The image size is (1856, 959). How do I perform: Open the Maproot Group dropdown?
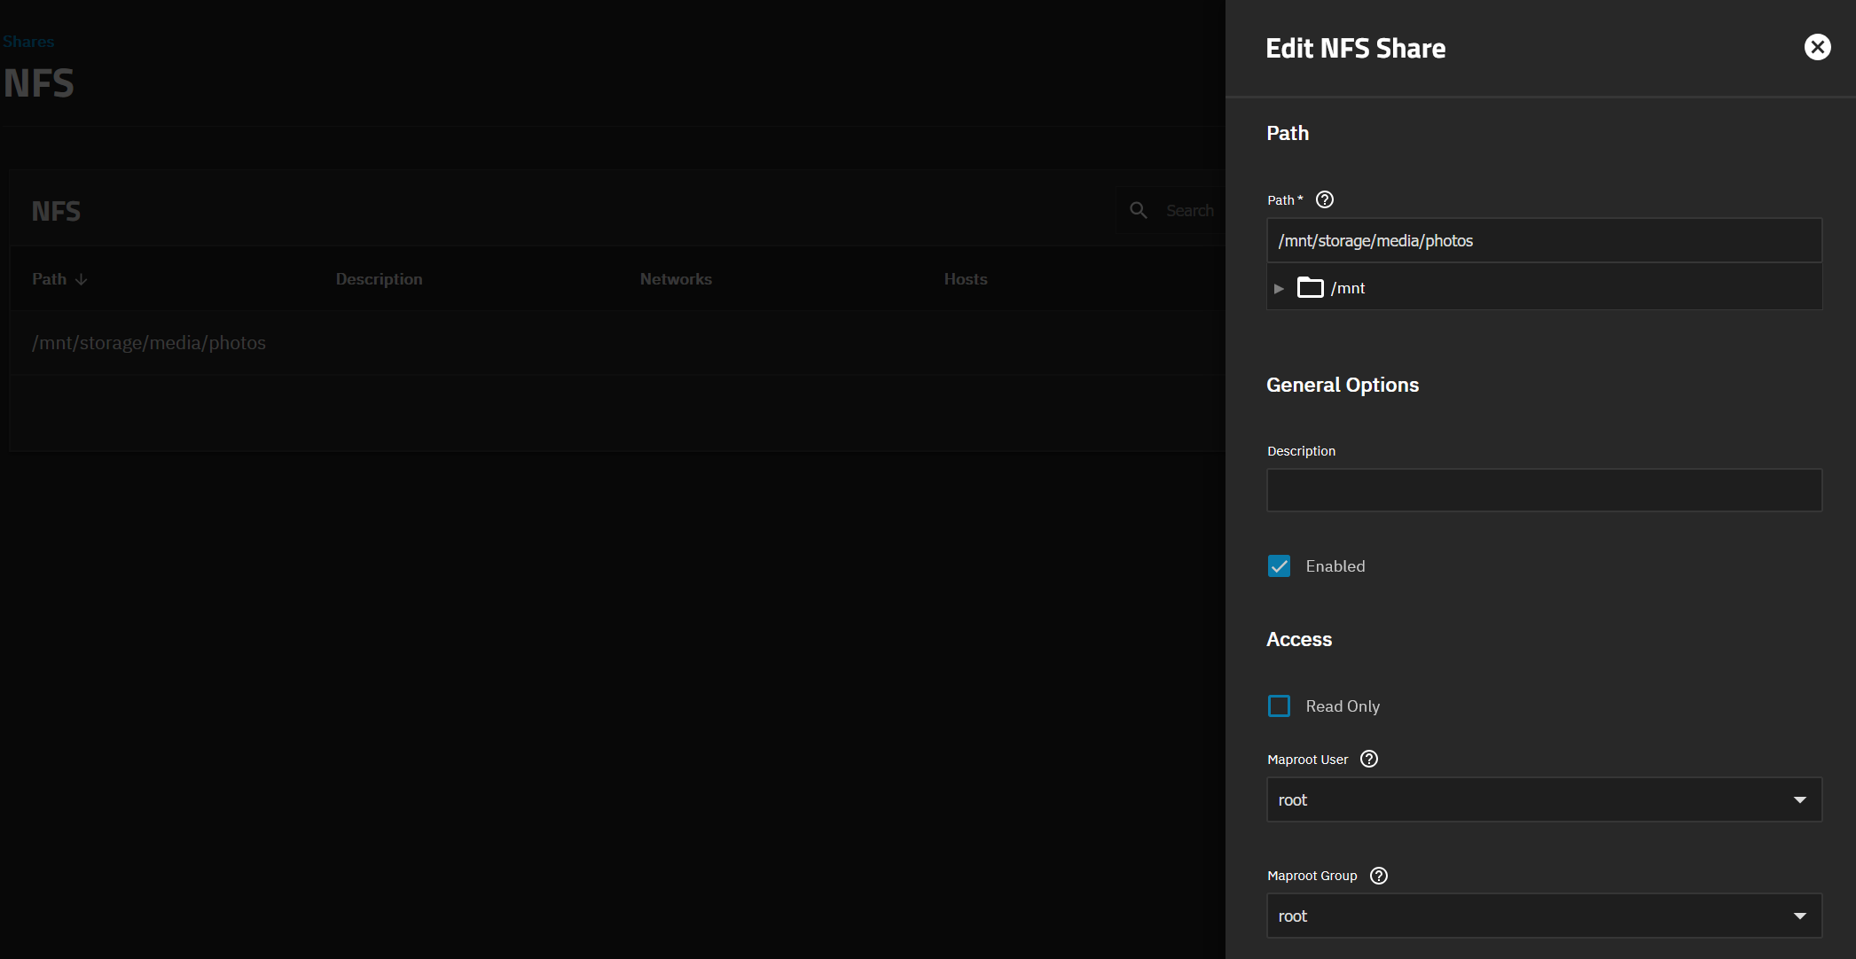(x=1543, y=916)
